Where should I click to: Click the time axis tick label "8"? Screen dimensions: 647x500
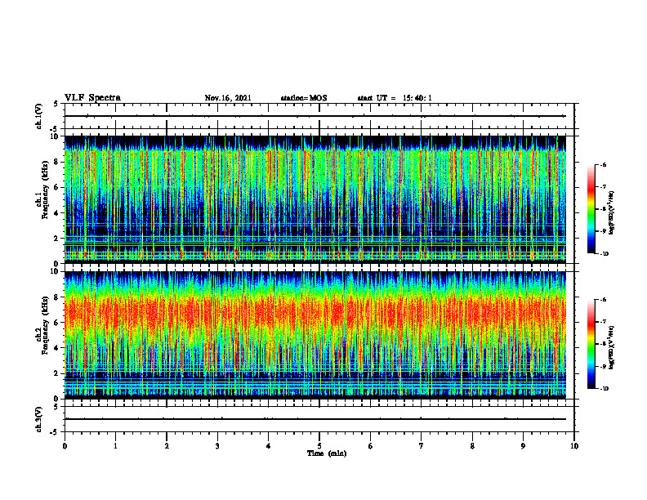point(472,446)
